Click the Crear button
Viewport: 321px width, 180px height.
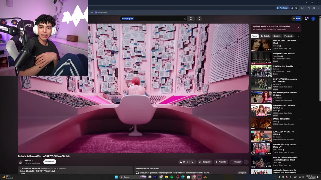click(296, 18)
